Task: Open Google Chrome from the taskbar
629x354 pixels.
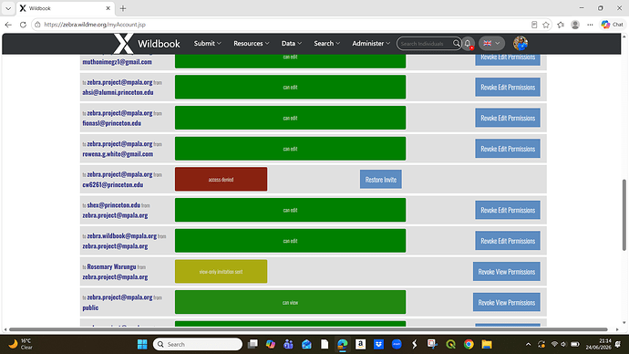Action: point(469,344)
